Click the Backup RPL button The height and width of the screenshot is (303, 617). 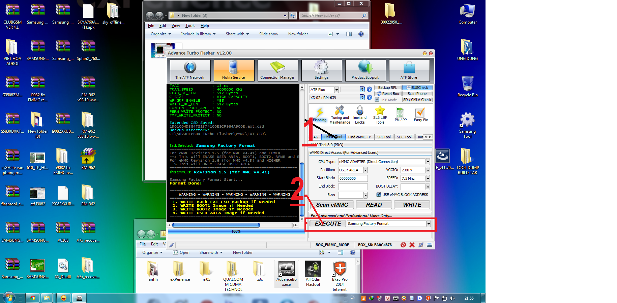pyautogui.click(x=388, y=88)
